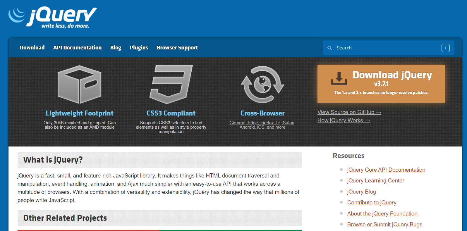Open API Documentation in the nav

tap(78, 48)
